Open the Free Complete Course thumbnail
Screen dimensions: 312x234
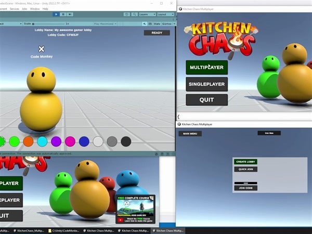(135, 209)
